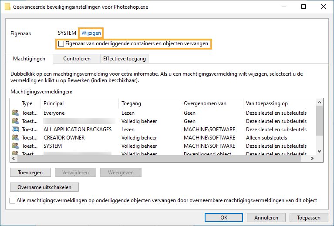
Task: Close the Geavanceerde beveiligingsinstellingen window
Action: pyautogui.click(x=324, y=7)
